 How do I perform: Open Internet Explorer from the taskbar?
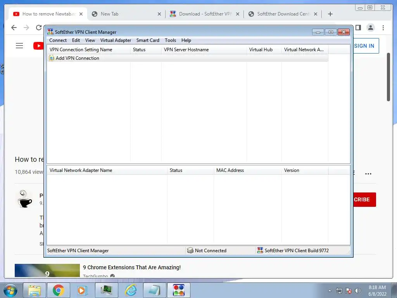131,290
